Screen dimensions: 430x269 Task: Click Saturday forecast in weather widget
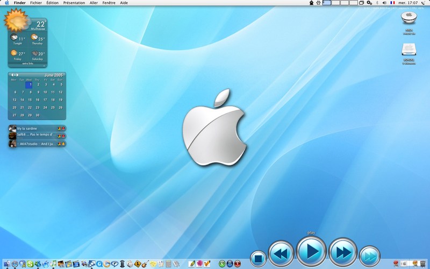click(x=37, y=55)
